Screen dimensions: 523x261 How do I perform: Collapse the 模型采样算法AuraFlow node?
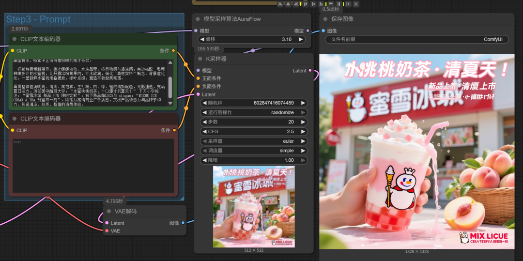click(198, 19)
